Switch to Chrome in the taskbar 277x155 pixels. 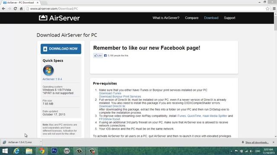[42, 151]
